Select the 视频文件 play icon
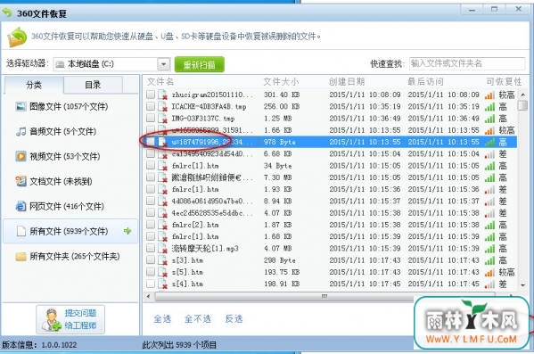The image size is (534, 354). click(21, 156)
